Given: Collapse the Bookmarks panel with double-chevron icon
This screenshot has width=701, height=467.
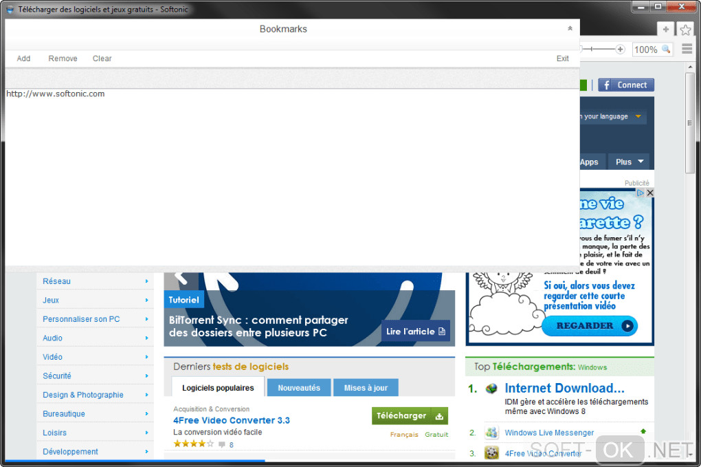Looking at the screenshot, I should click(570, 29).
